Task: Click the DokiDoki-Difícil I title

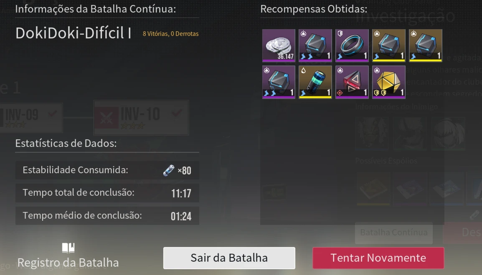Action: 73,33
